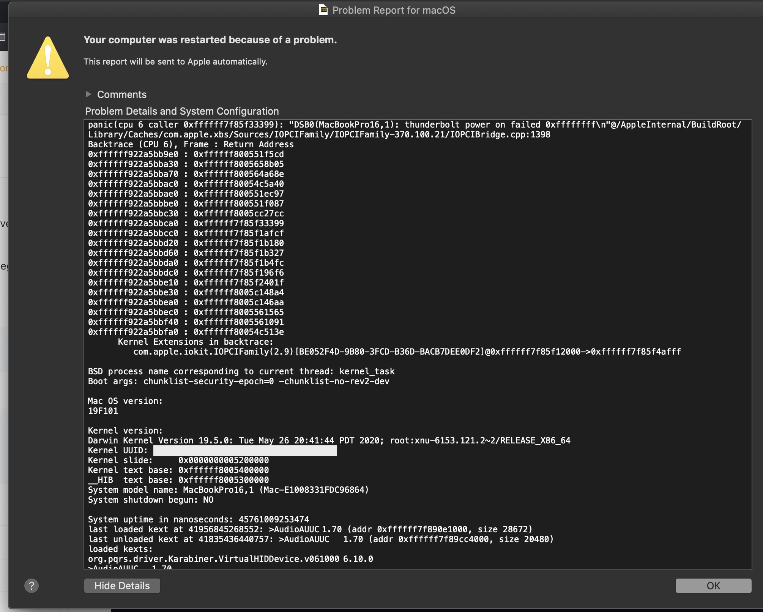
Task: Click the System model name MacBookPro16,1 line
Action: [x=228, y=490]
